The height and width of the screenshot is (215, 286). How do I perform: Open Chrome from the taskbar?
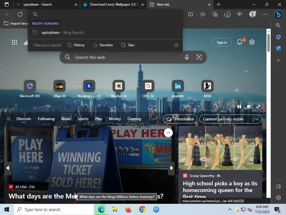pos(142,209)
